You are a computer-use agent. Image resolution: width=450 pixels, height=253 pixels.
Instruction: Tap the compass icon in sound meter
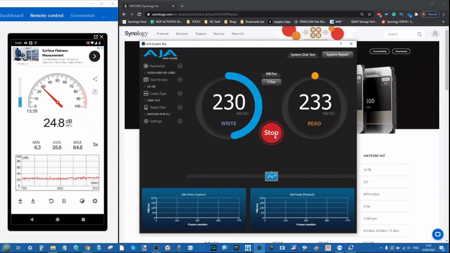tap(95, 92)
